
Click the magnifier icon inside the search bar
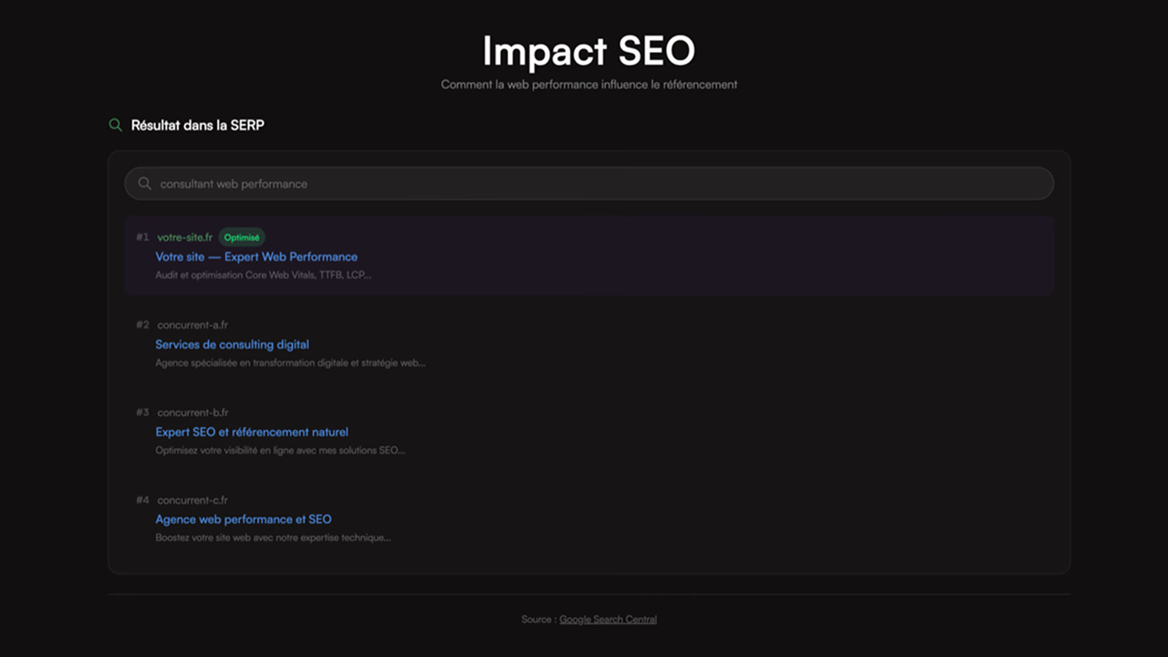coord(144,183)
